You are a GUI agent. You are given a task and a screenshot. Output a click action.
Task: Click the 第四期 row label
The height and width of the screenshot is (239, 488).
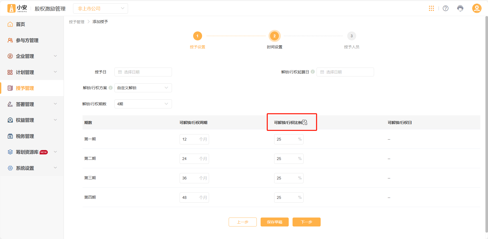click(x=90, y=197)
